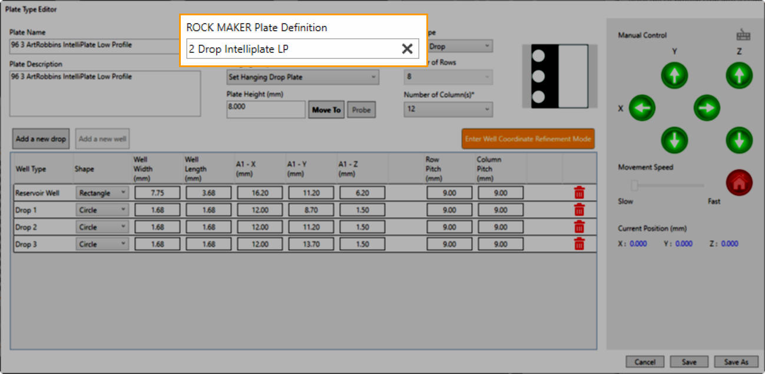Open the Set Hanging Drop Plate dropdown
The height and width of the screenshot is (374, 765).
(x=303, y=77)
